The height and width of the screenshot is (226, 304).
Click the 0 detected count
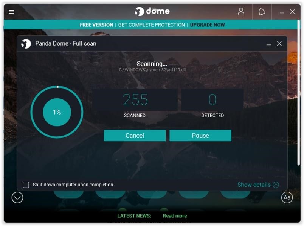pyautogui.click(x=212, y=100)
